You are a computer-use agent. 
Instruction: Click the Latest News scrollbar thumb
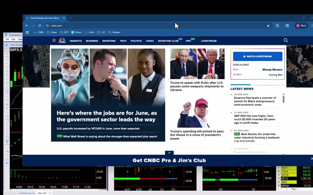[x=283, y=99]
